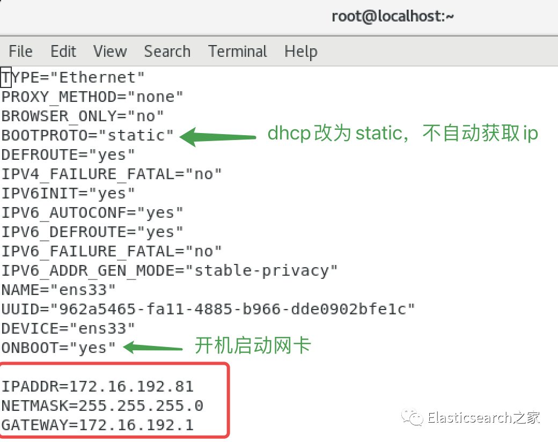Click the GATEWAY=172.16.192.1 line
Screen dimensions: 558x442
coord(98,425)
